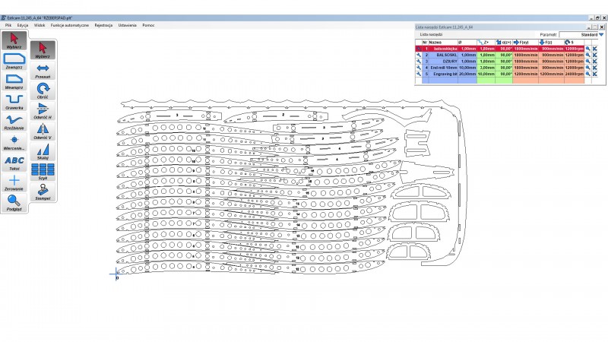Click magnifier icon in DZIURY row

(x=587, y=62)
